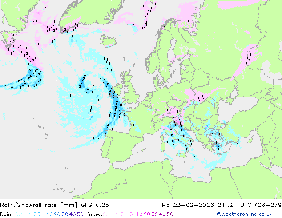Viewport: 282px width, 218px height.
Task: Select the Rain 50 legend color
Action: coord(80,214)
